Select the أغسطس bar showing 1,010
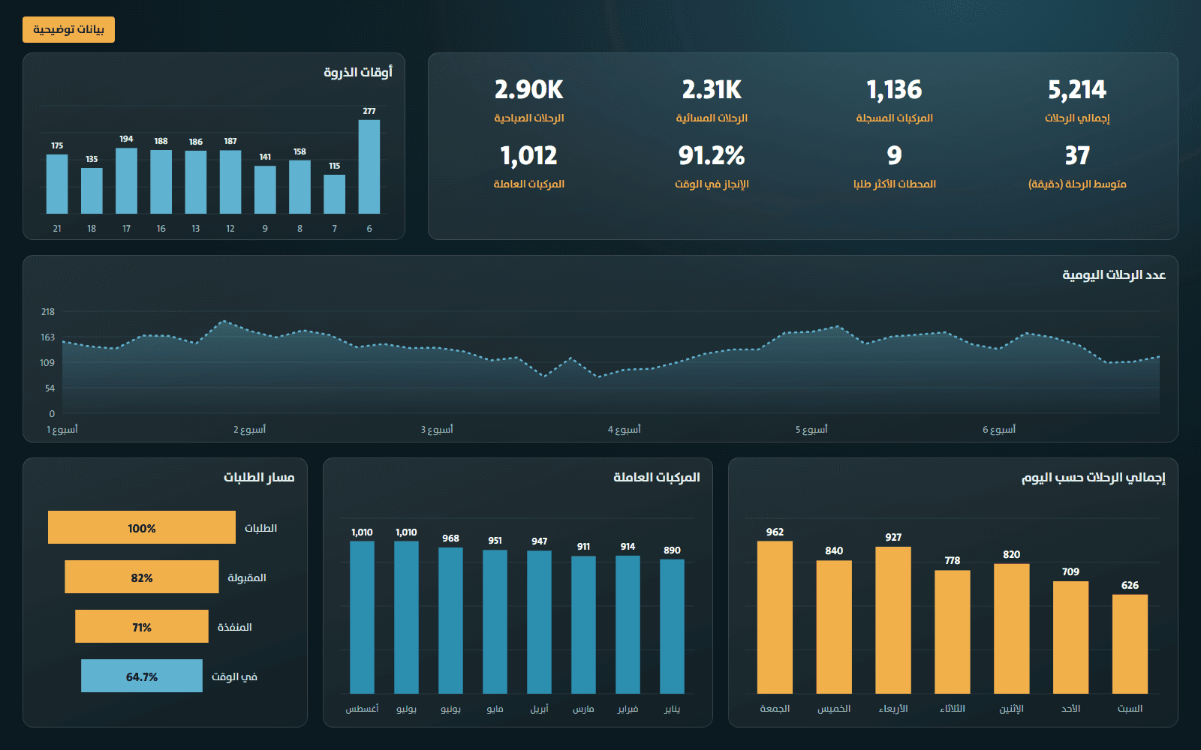1201x750 pixels. point(362,617)
